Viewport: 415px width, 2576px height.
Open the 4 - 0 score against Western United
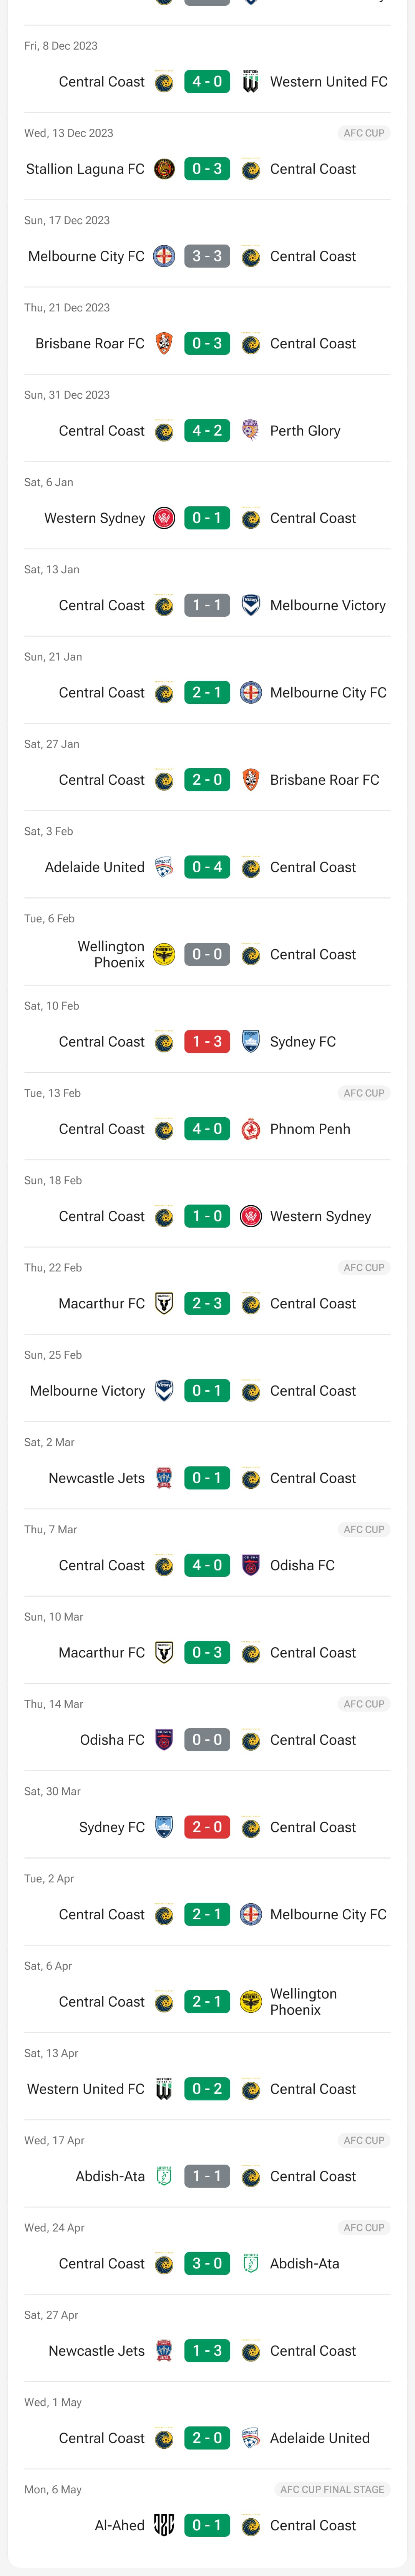207,82
